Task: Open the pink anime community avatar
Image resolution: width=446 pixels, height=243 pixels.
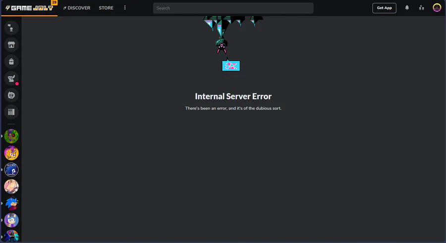Action: 11,187
